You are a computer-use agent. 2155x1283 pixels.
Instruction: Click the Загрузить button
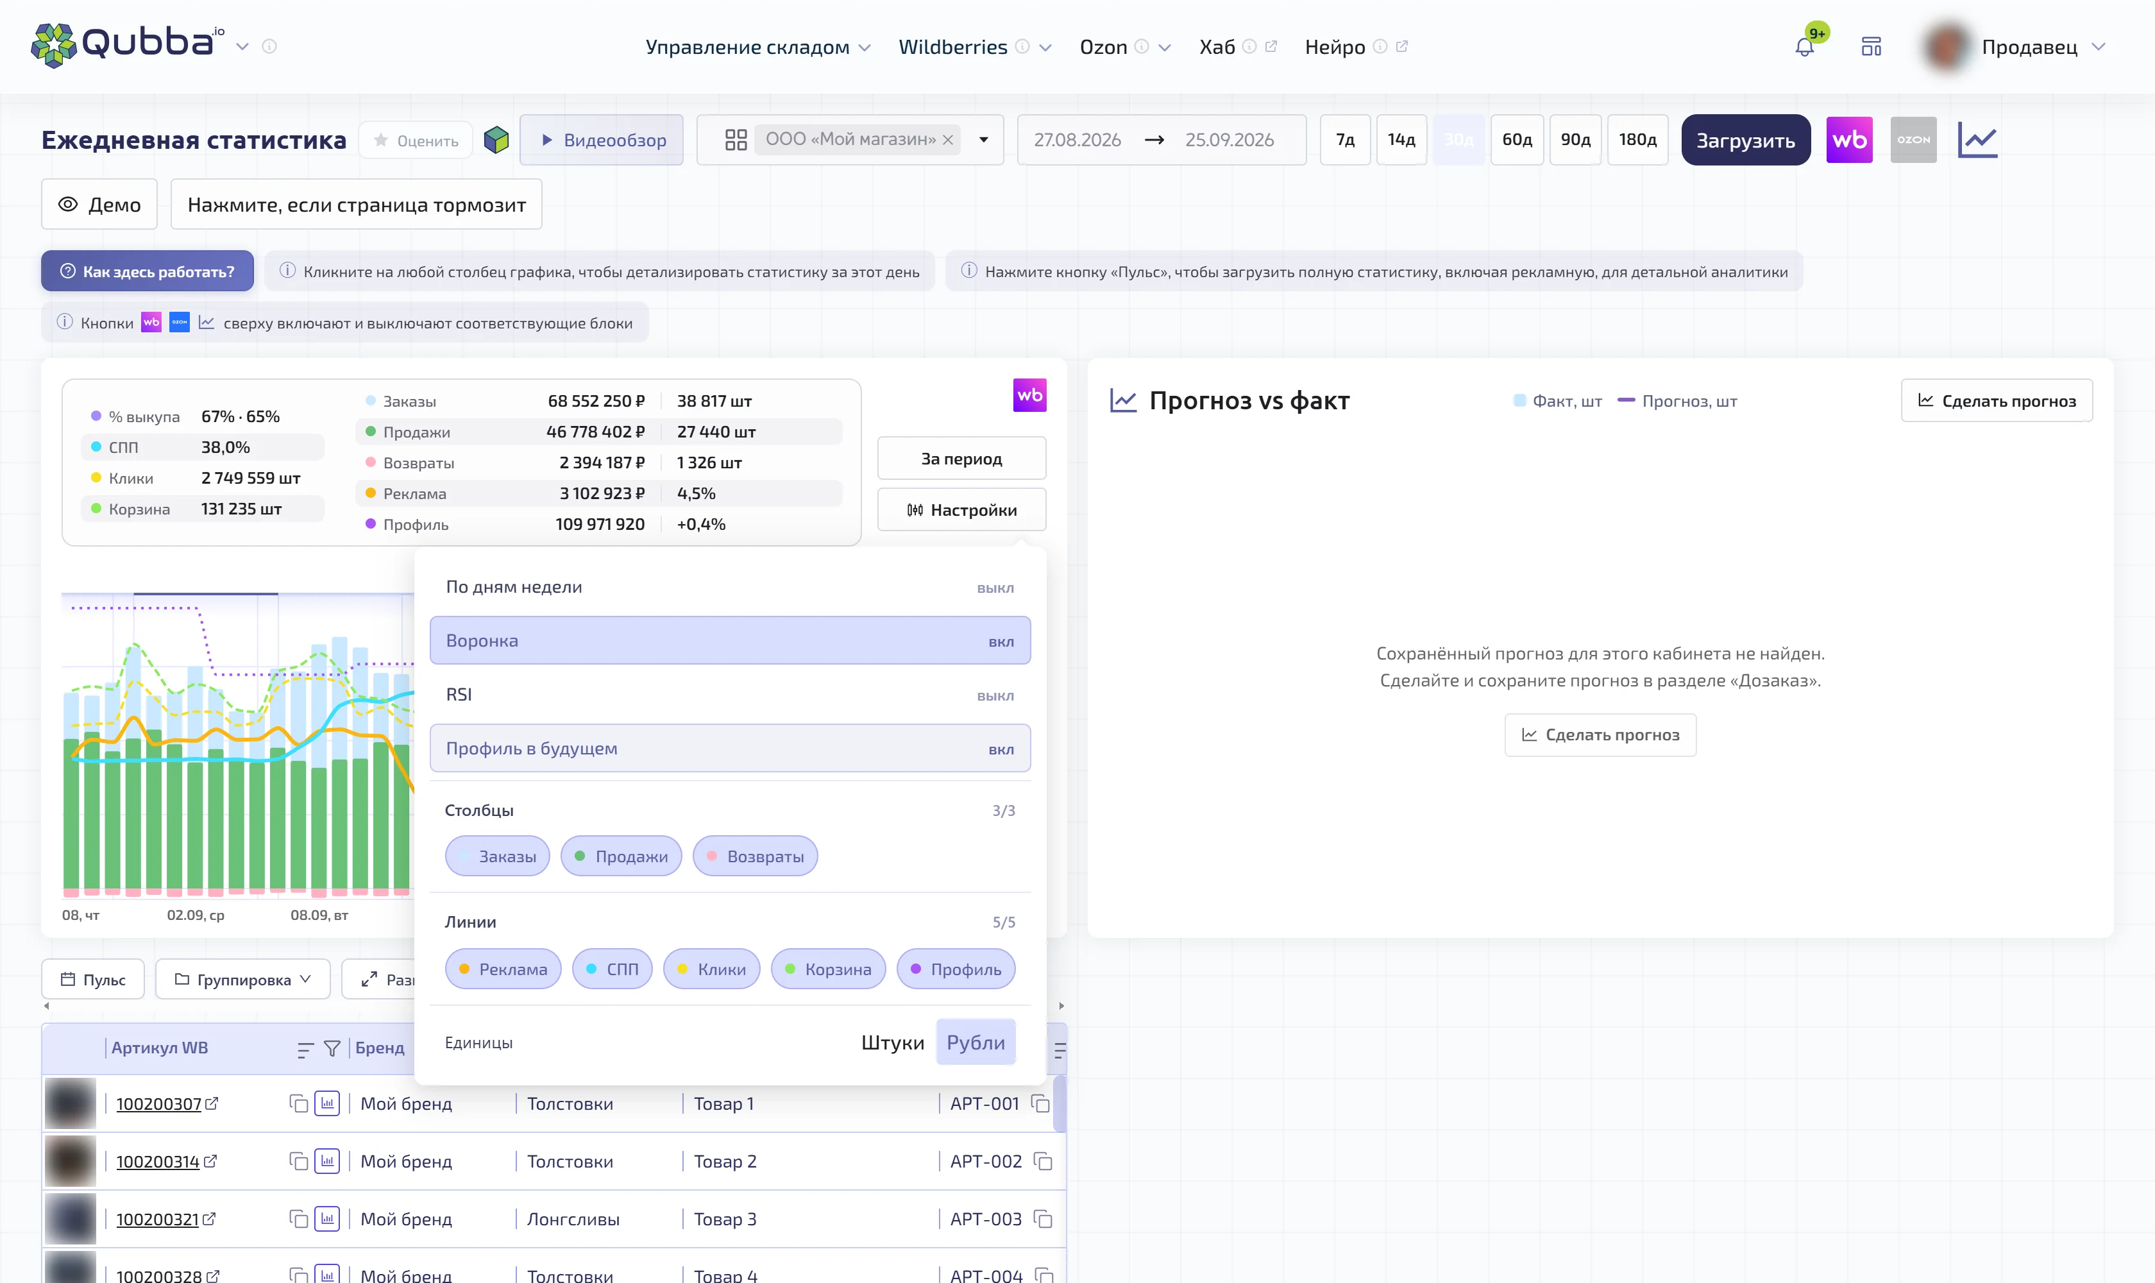coord(1745,139)
